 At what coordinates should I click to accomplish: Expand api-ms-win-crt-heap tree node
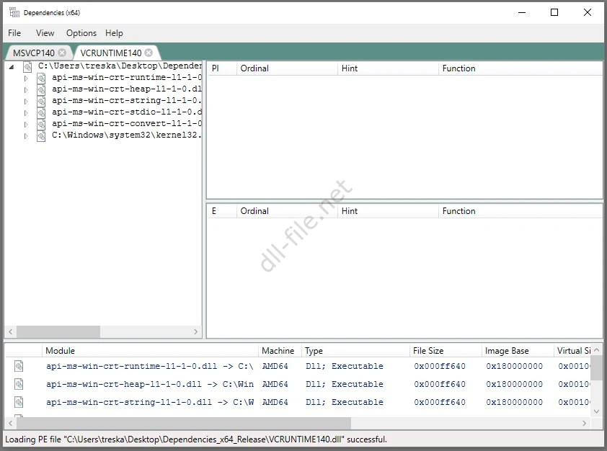pos(26,90)
